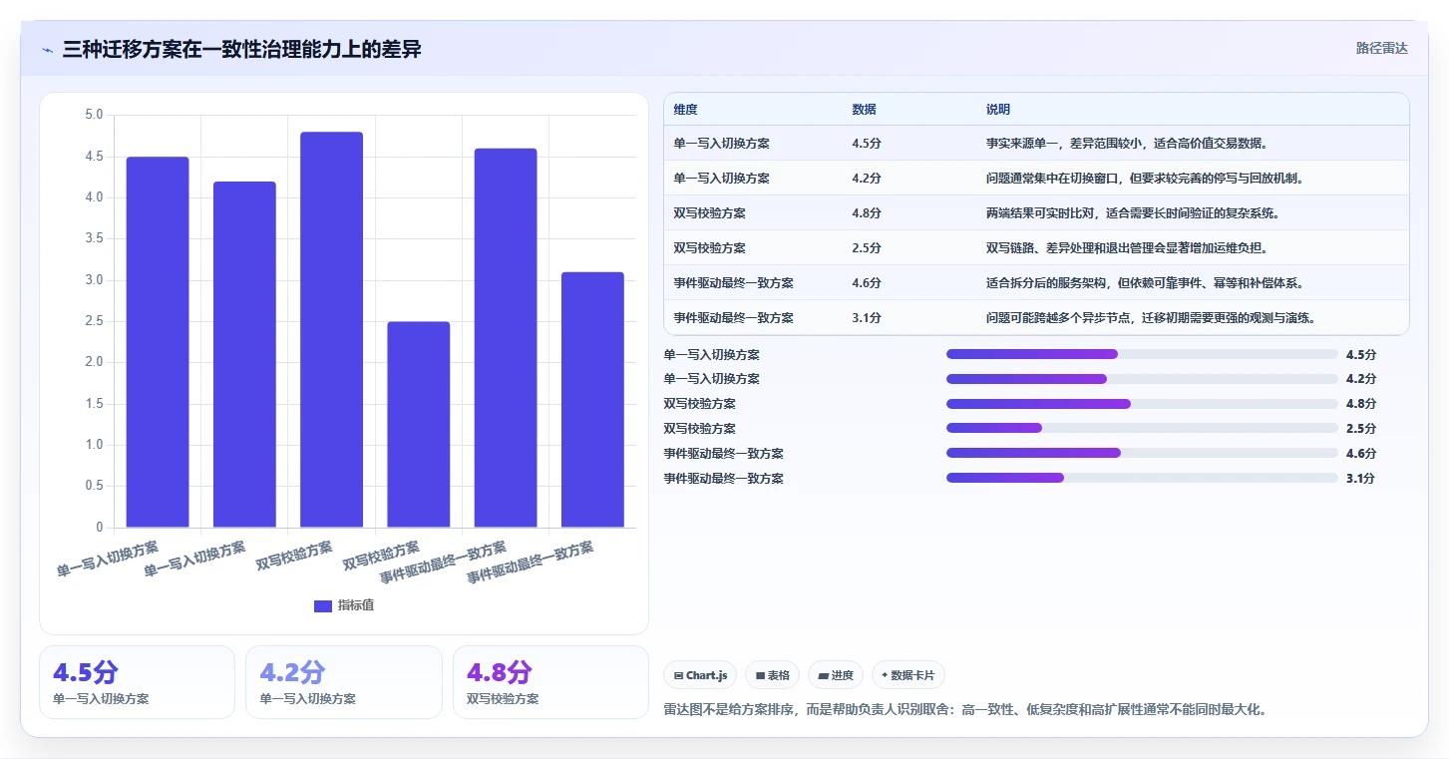1449x759 pixels.
Task: Click the chart bar with value 4.2
Action: [x=244, y=355]
